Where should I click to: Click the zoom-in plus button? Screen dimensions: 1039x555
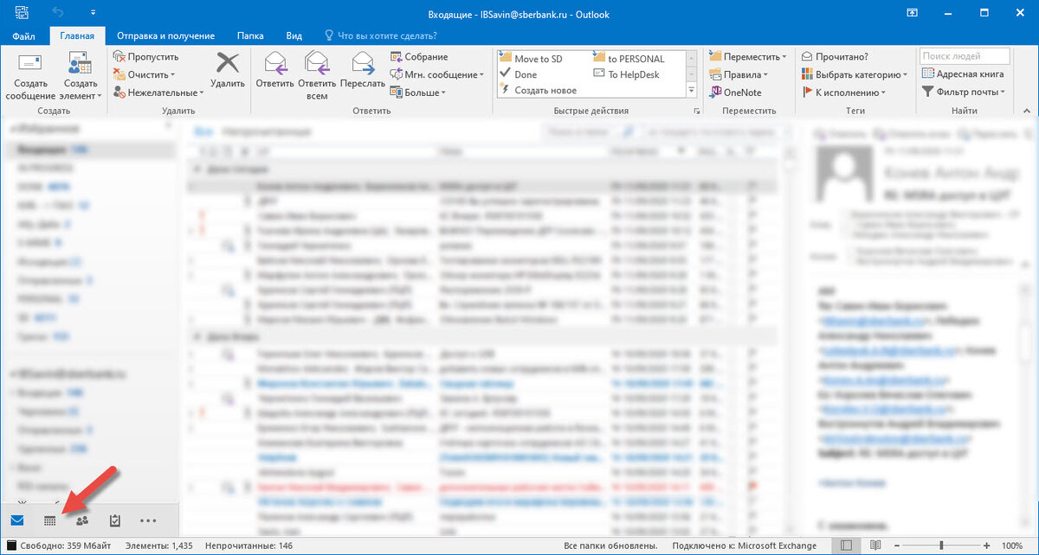point(985,545)
